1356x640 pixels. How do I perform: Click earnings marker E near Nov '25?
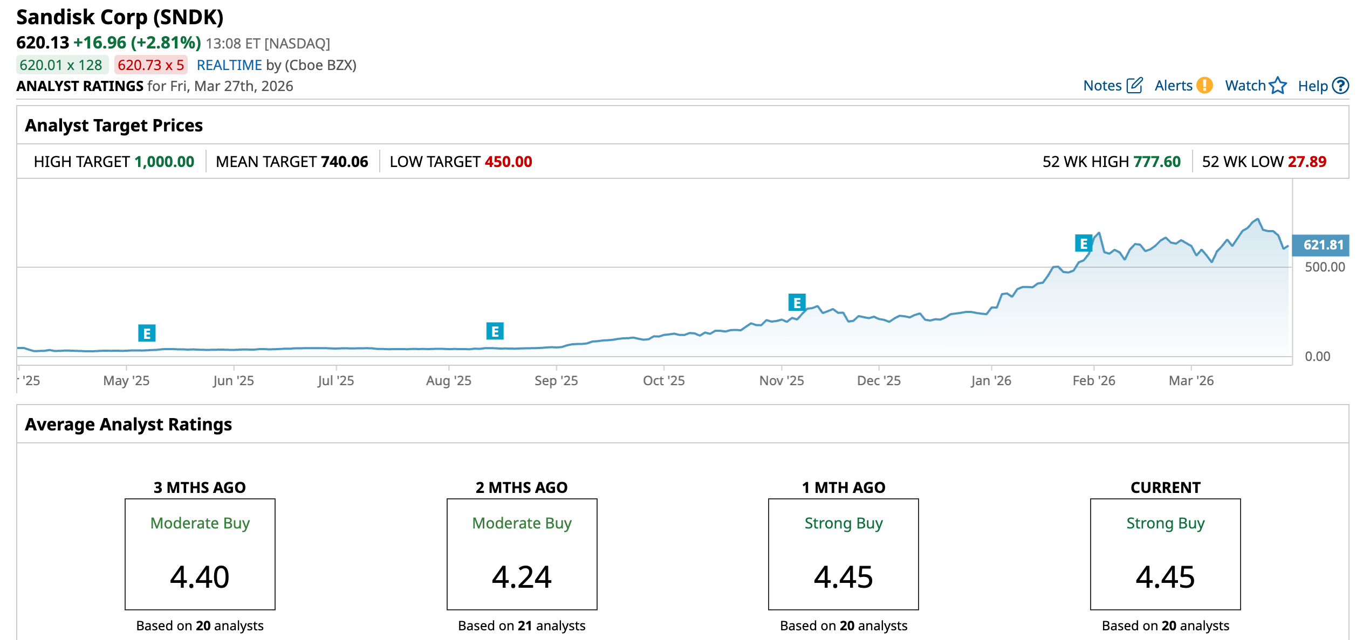click(797, 303)
